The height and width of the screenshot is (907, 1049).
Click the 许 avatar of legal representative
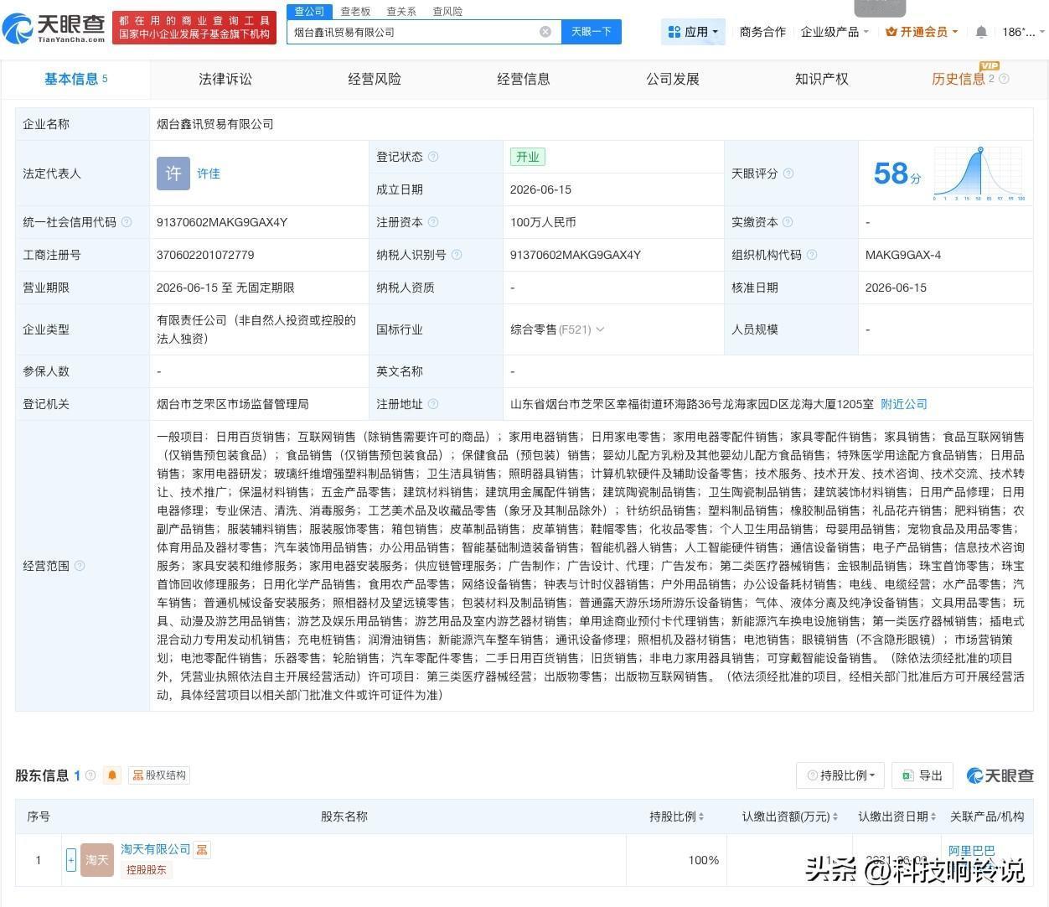173,174
